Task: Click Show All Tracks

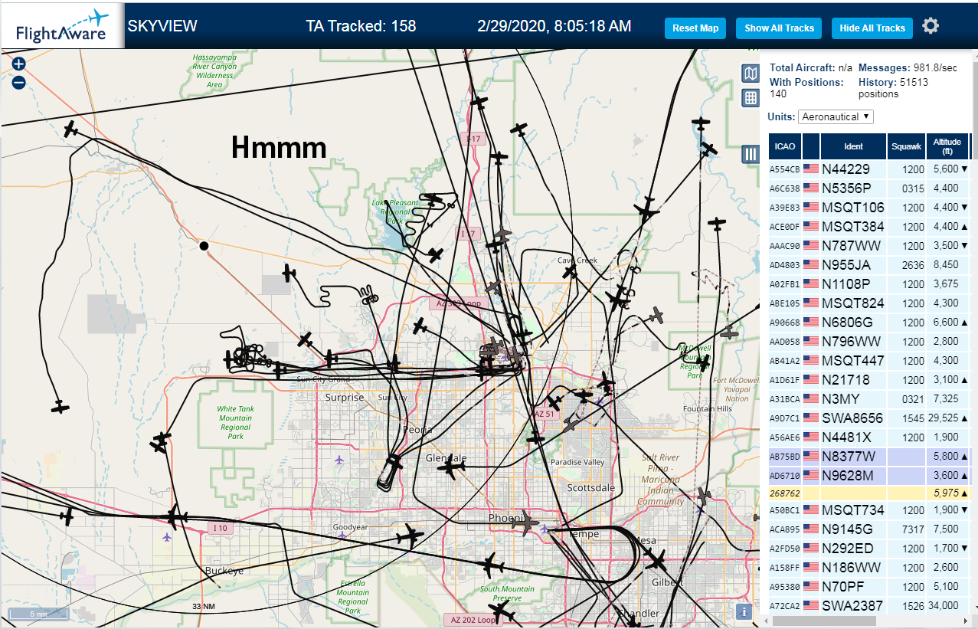Action: (x=779, y=28)
